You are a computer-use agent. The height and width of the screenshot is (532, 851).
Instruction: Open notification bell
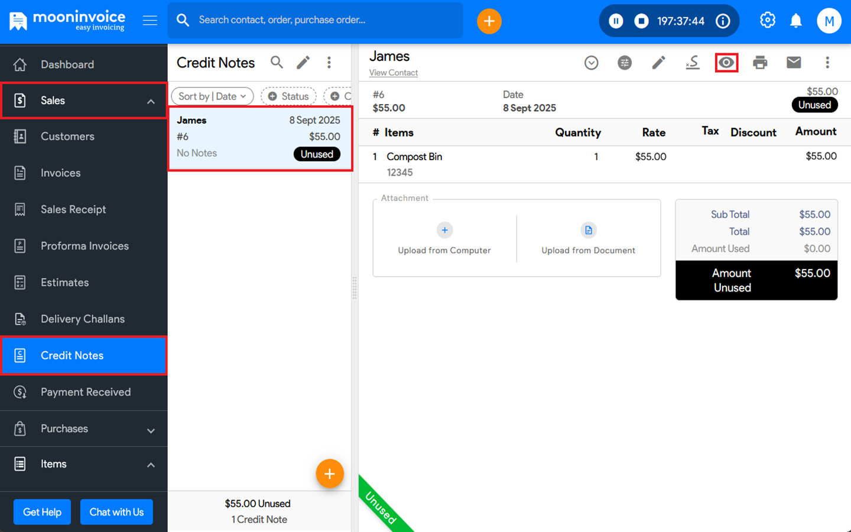[796, 21]
